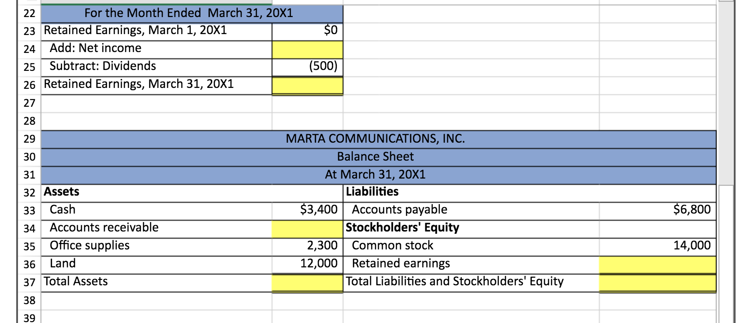Image resolution: width=741 pixels, height=323 pixels.
Task: Click row header 36
Action: (29, 265)
